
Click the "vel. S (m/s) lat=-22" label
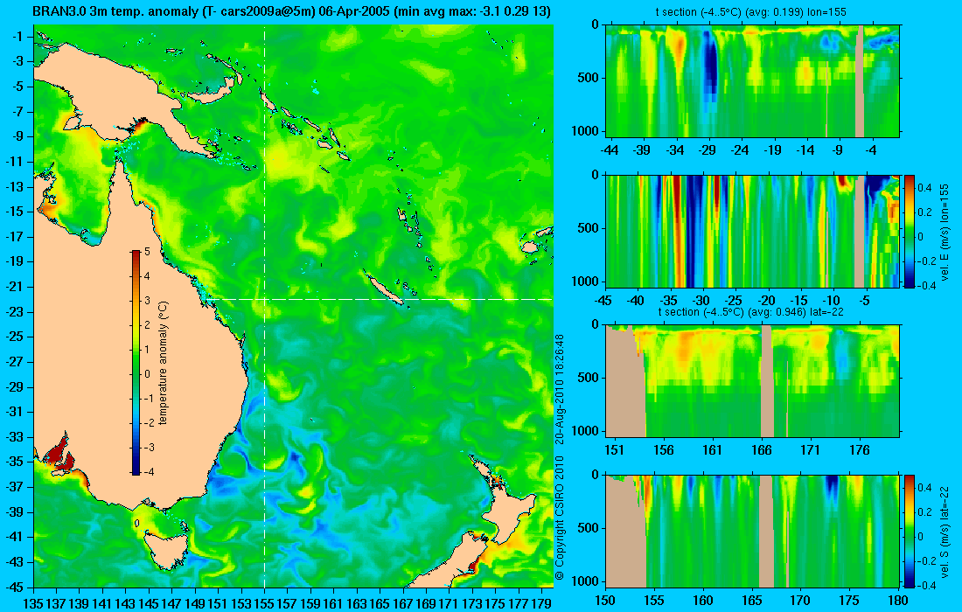point(946,531)
